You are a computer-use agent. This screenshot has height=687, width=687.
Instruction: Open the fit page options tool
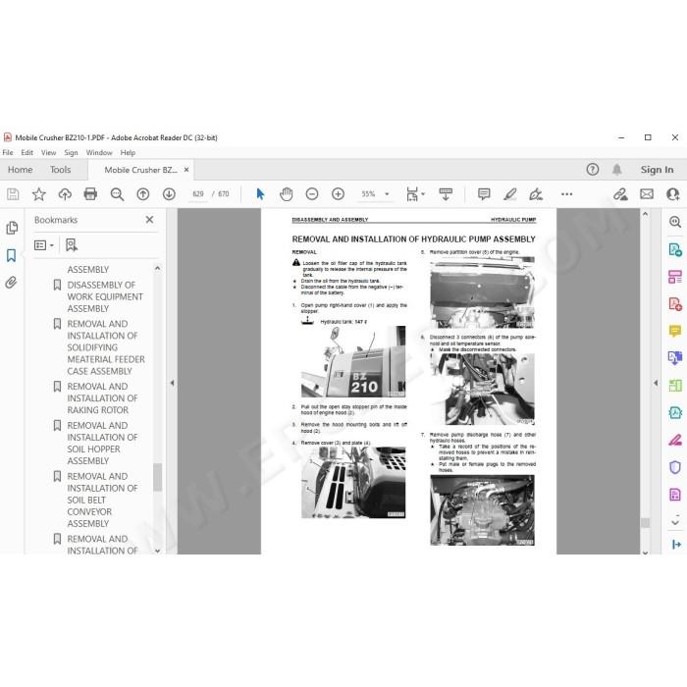pyautogui.click(x=414, y=193)
